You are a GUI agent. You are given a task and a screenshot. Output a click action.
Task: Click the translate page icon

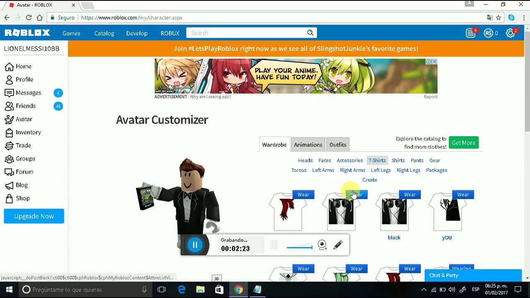tap(490, 18)
